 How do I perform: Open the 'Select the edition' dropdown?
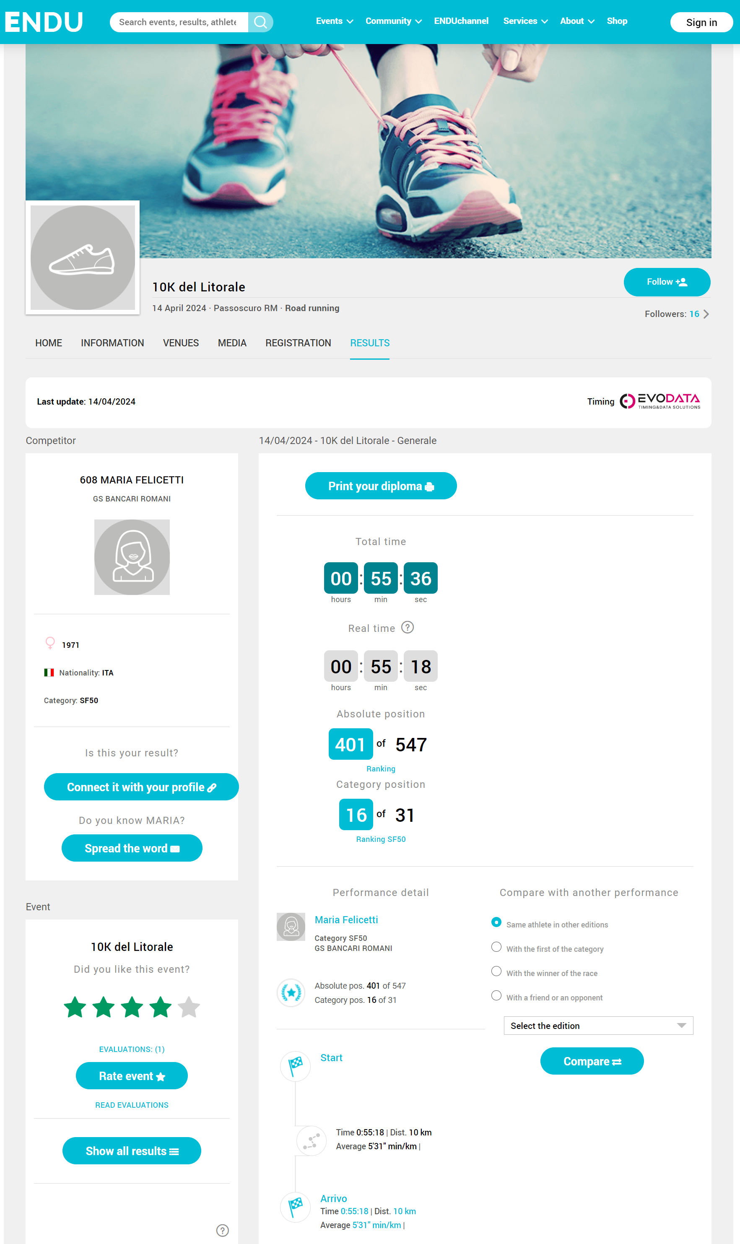point(598,1025)
